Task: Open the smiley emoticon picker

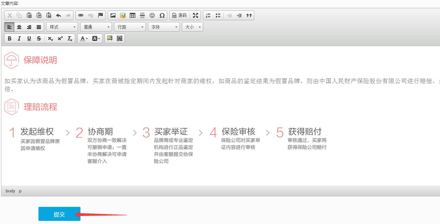Action: tap(152, 15)
